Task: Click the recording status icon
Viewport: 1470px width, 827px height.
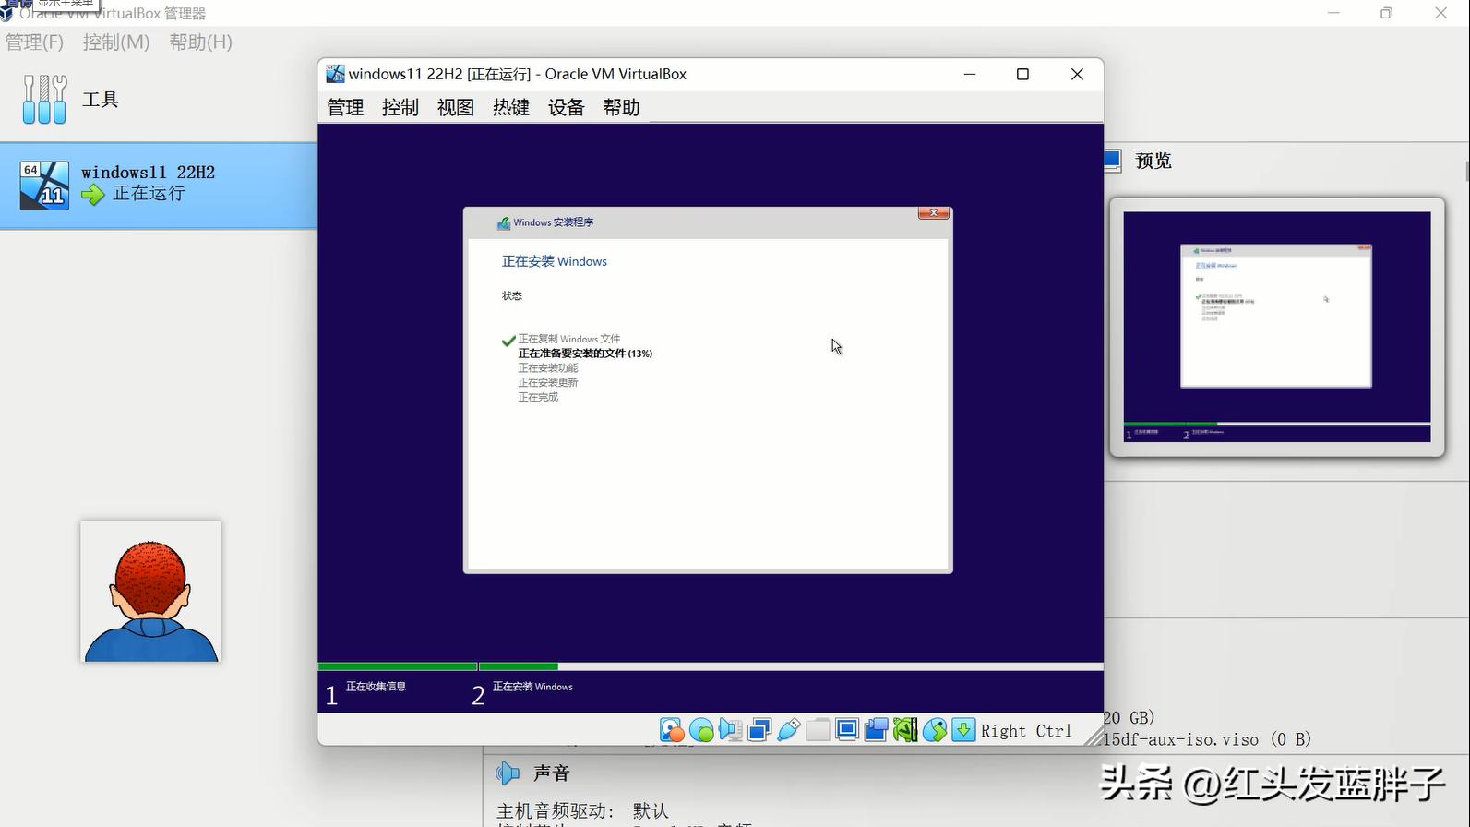Action: (876, 730)
